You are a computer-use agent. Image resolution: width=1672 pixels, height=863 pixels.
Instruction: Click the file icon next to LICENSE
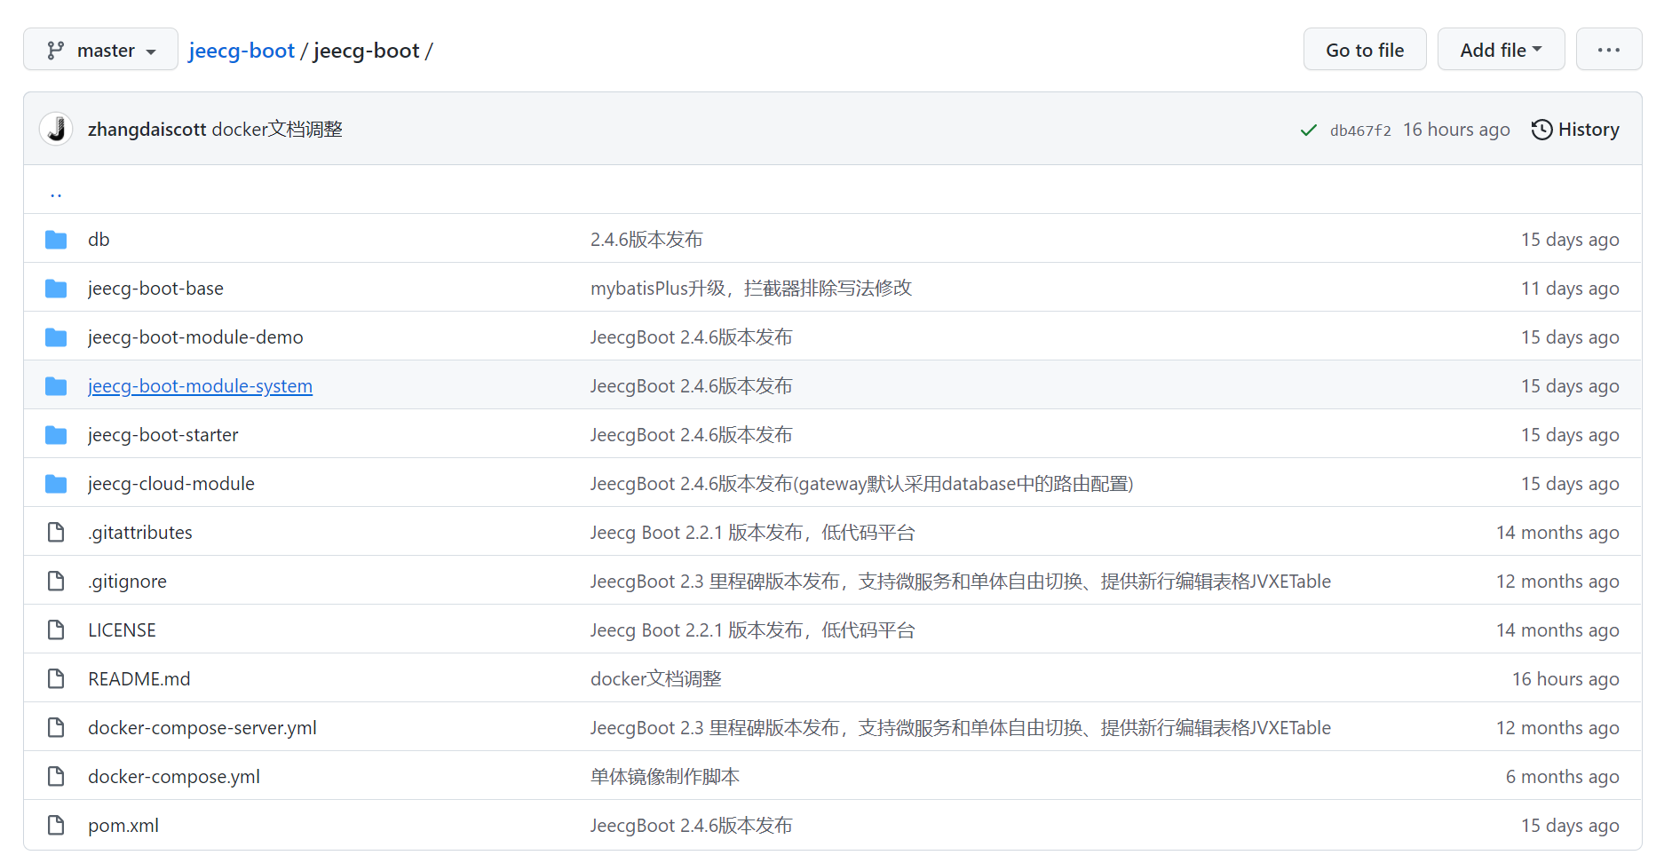[55, 629]
